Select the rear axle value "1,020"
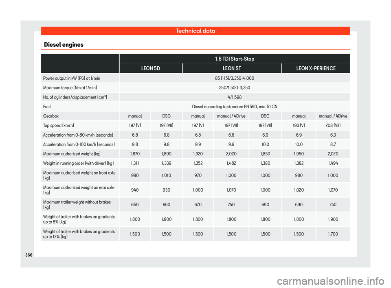The width and height of the screenshot is (391, 288). tap(299, 190)
